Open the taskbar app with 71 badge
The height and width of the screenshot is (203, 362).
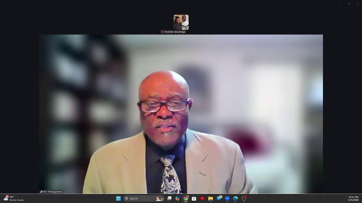pyautogui.click(x=219, y=198)
